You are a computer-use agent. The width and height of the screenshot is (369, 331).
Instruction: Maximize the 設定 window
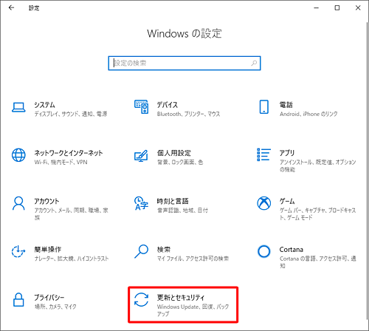pos(337,8)
